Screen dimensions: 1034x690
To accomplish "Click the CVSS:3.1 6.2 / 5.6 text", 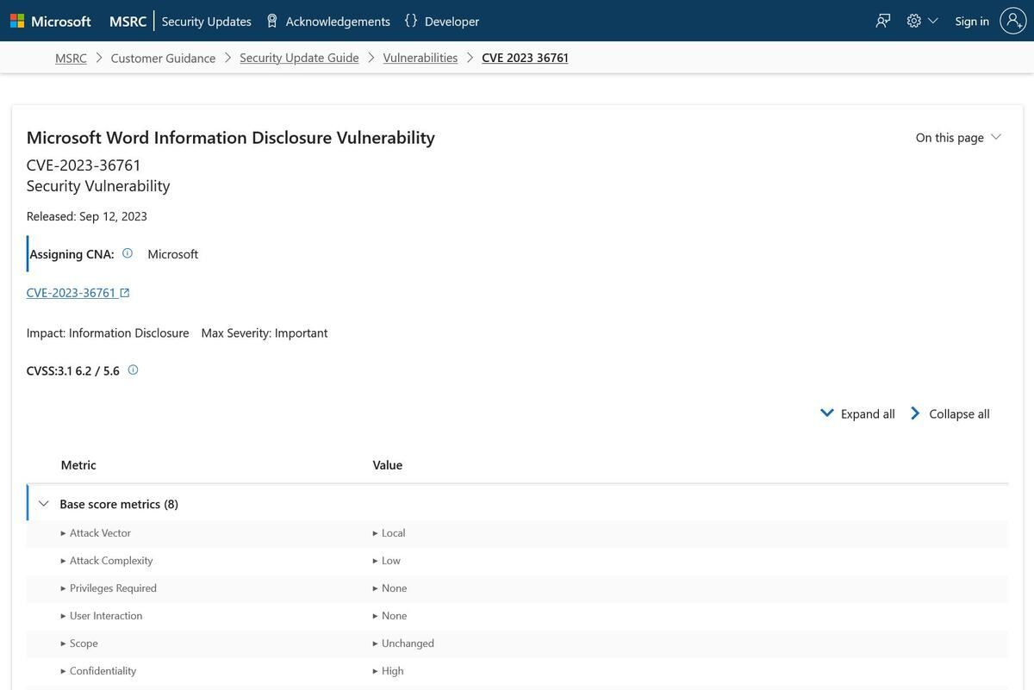I will (x=73, y=371).
